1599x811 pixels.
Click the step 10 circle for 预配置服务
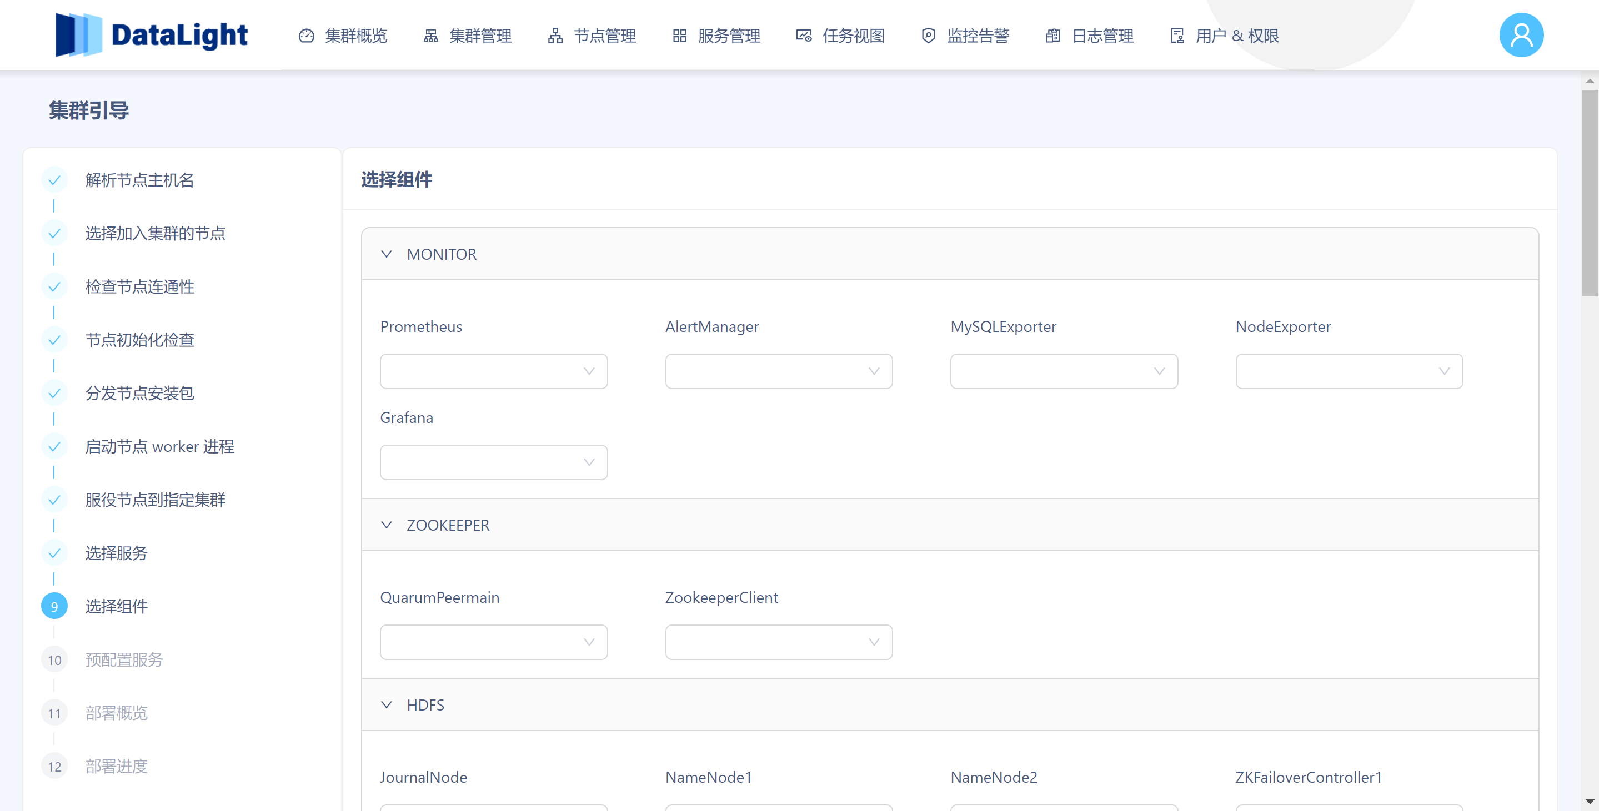point(54,660)
